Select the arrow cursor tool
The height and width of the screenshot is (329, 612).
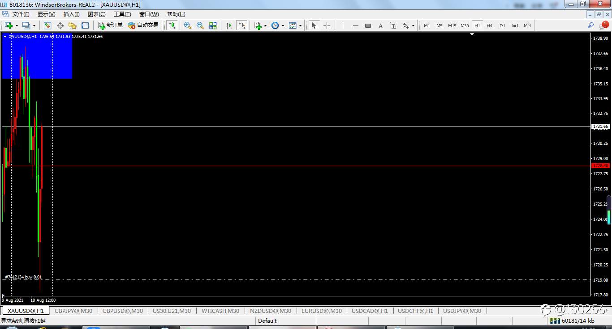click(x=314, y=25)
